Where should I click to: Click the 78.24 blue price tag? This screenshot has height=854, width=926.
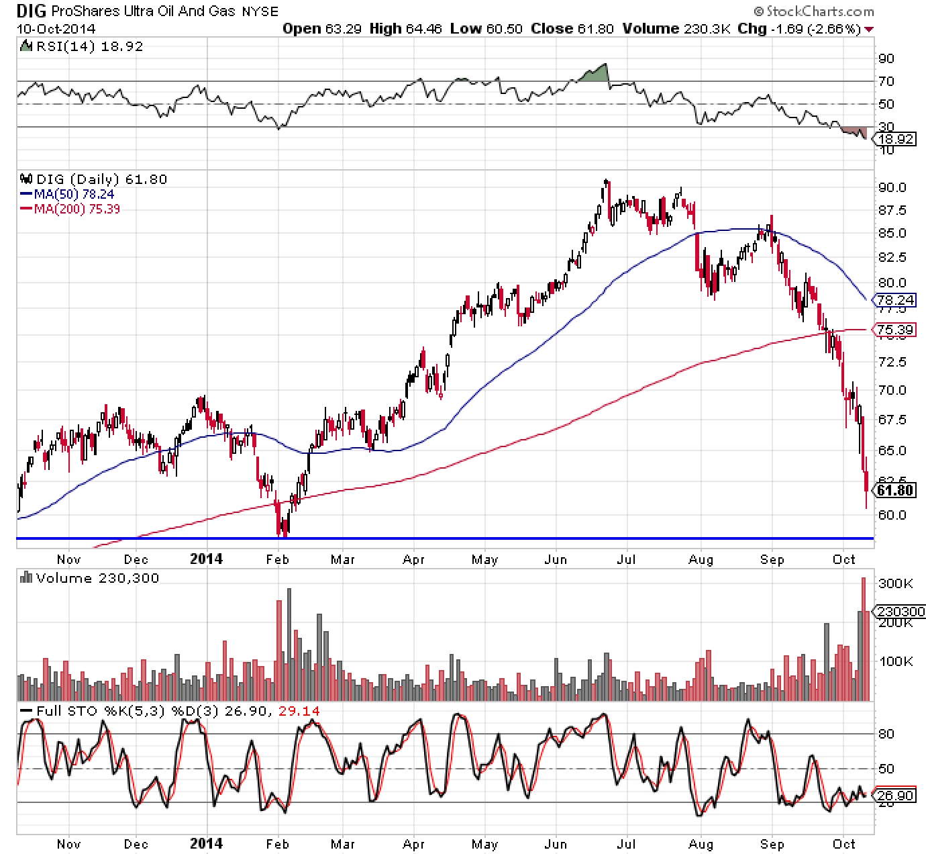(893, 300)
